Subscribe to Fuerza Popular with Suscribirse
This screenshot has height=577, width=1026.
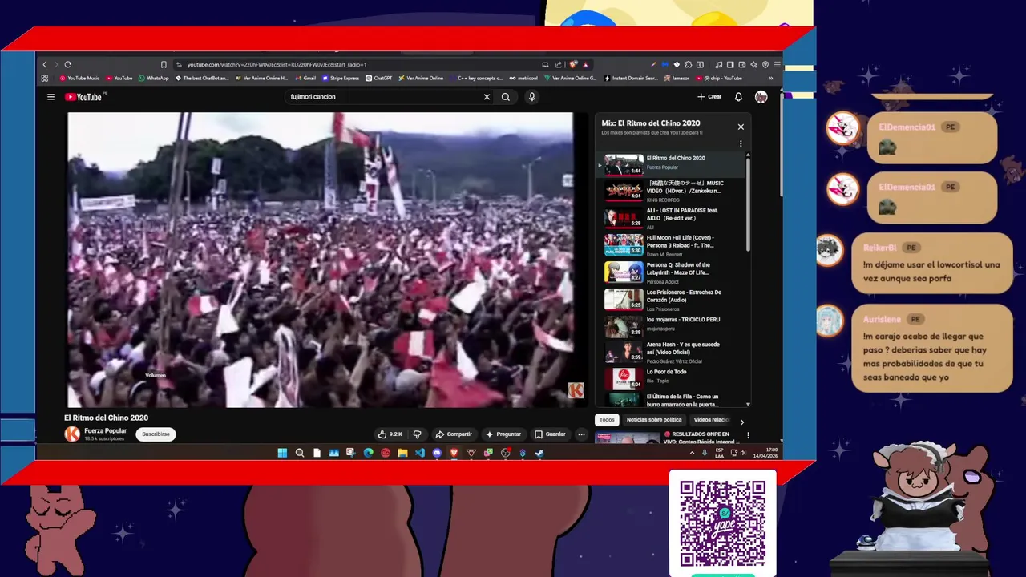[156, 434]
